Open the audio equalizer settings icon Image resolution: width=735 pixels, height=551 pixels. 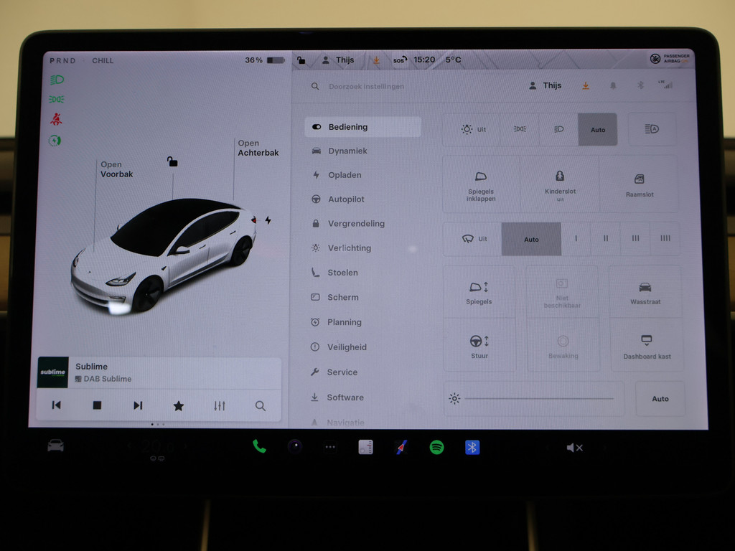click(220, 406)
